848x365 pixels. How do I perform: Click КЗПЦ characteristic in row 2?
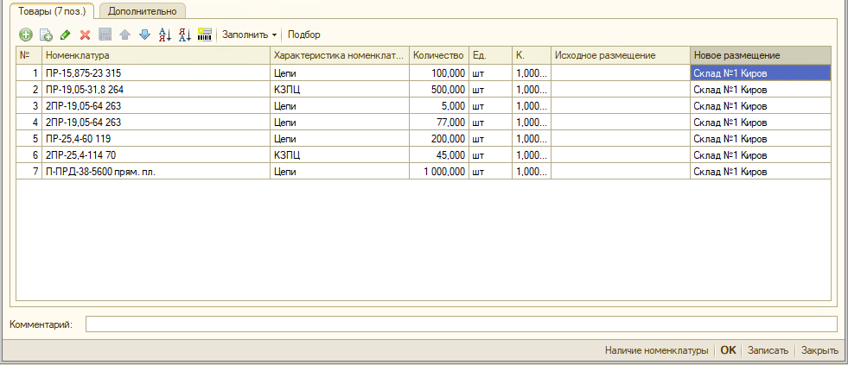(x=340, y=90)
